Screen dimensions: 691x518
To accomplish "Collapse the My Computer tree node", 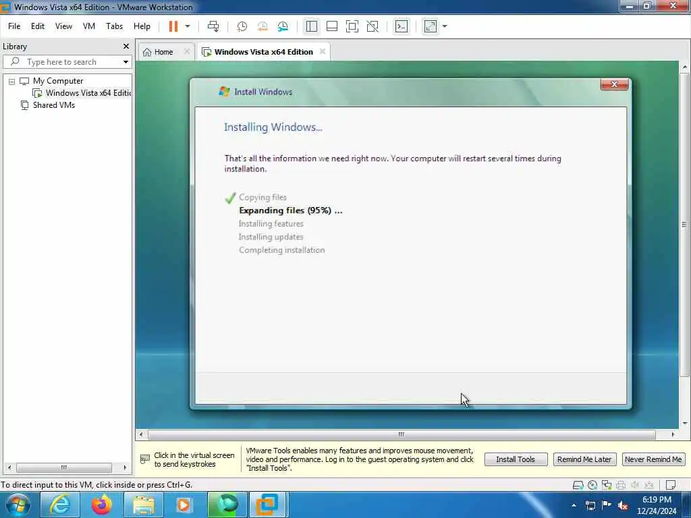I will click(12, 82).
